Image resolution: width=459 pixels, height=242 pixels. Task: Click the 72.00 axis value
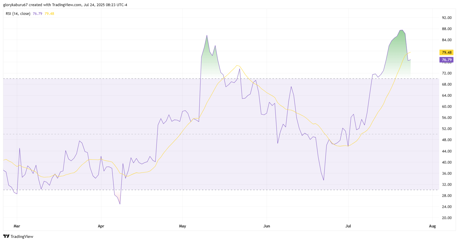pos(447,73)
